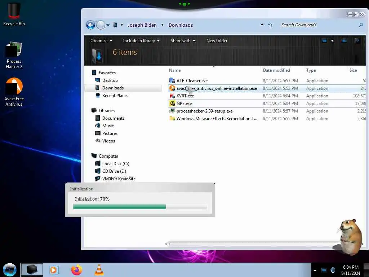369x277 pixels.
Task: Click the Explorer forward arrow button
Action: coord(101,25)
